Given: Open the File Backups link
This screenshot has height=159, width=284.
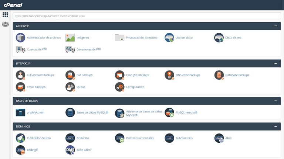Looking at the screenshot, I should coord(84,75).
